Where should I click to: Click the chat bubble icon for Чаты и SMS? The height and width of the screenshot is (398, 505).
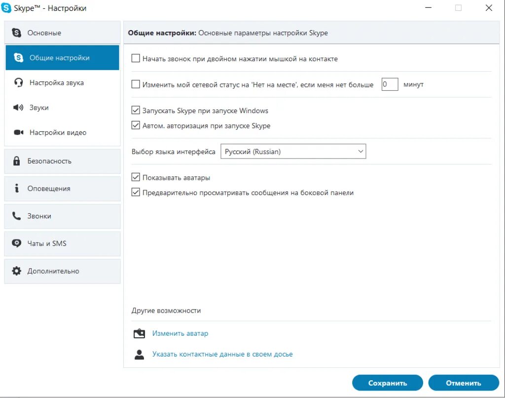pyautogui.click(x=17, y=243)
